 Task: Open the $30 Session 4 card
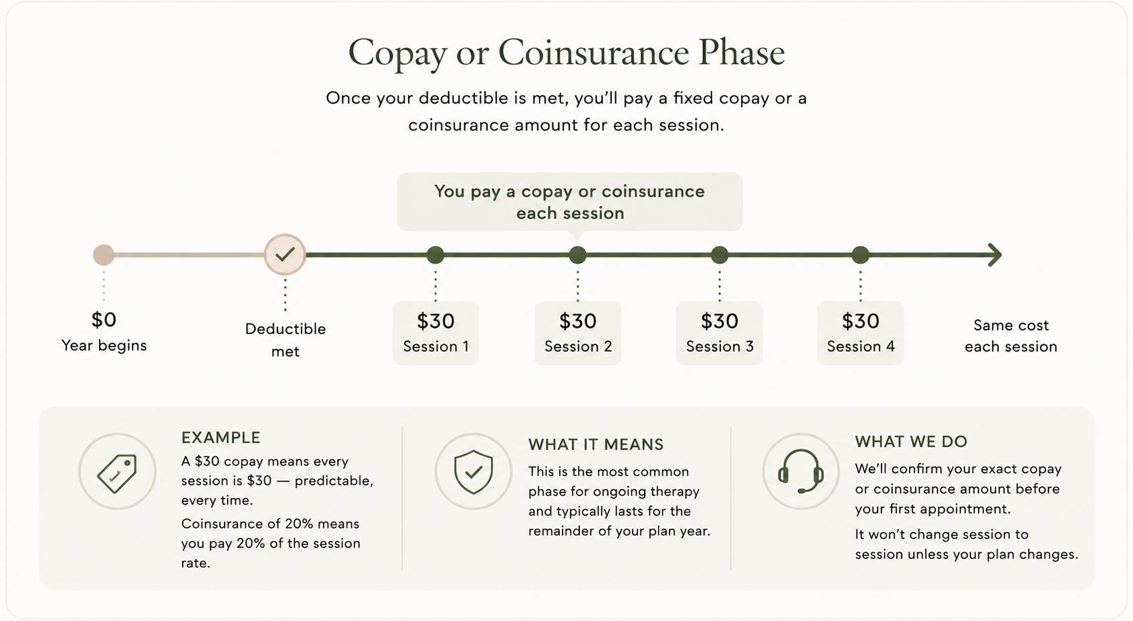click(861, 333)
